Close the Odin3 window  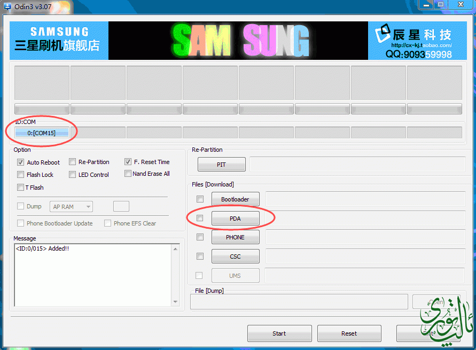[x=461, y=5]
